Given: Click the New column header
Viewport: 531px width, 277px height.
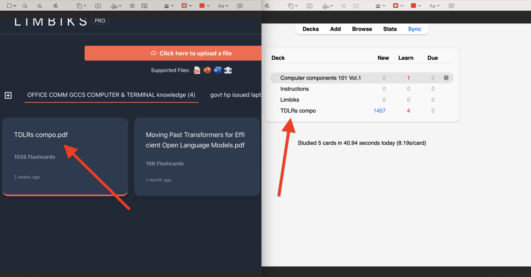Looking at the screenshot, I should pyautogui.click(x=383, y=58).
